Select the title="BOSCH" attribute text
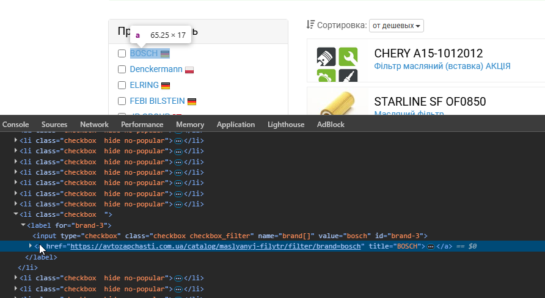Image resolution: width=545 pixels, height=298 pixels. click(x=395, y=246)
